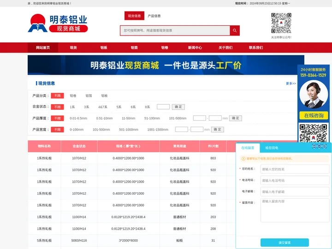Viewport: 332px width, 249px height.
Task: Filter thickness by 0.01-0.5mm
Action: (x=78, y=118)
